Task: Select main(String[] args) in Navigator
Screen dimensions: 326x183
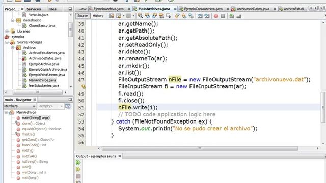Action: pos(36,118)
